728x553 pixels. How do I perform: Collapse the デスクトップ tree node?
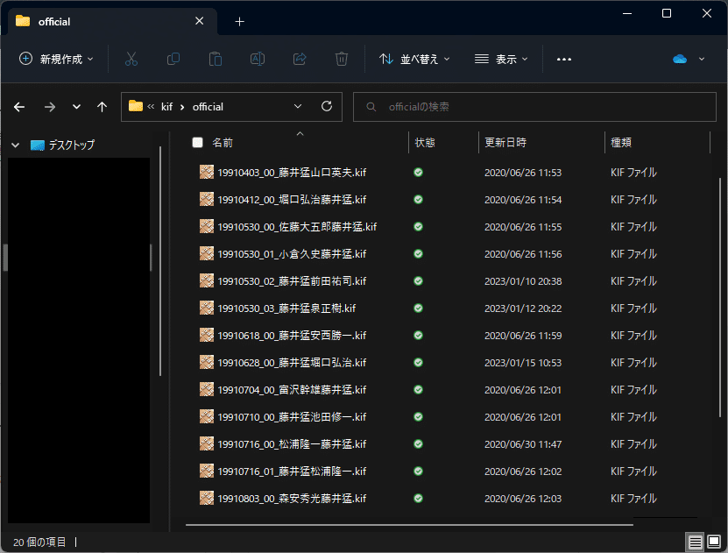pos(15,145)
